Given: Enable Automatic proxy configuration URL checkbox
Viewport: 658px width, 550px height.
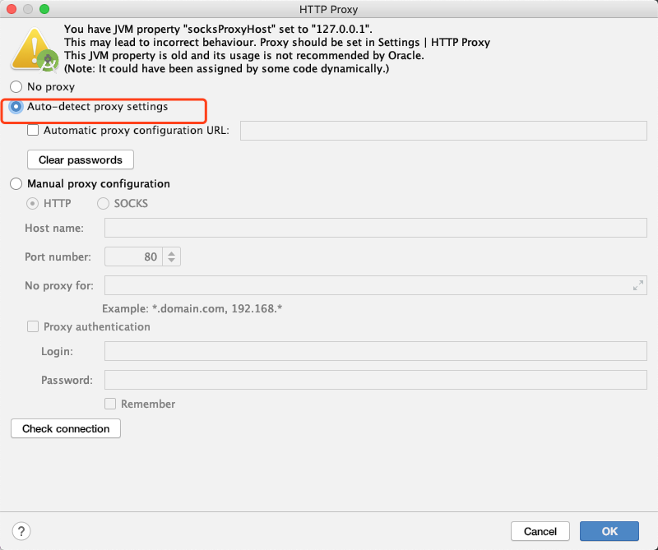Looking at the screenshot, I should (33, 131).
